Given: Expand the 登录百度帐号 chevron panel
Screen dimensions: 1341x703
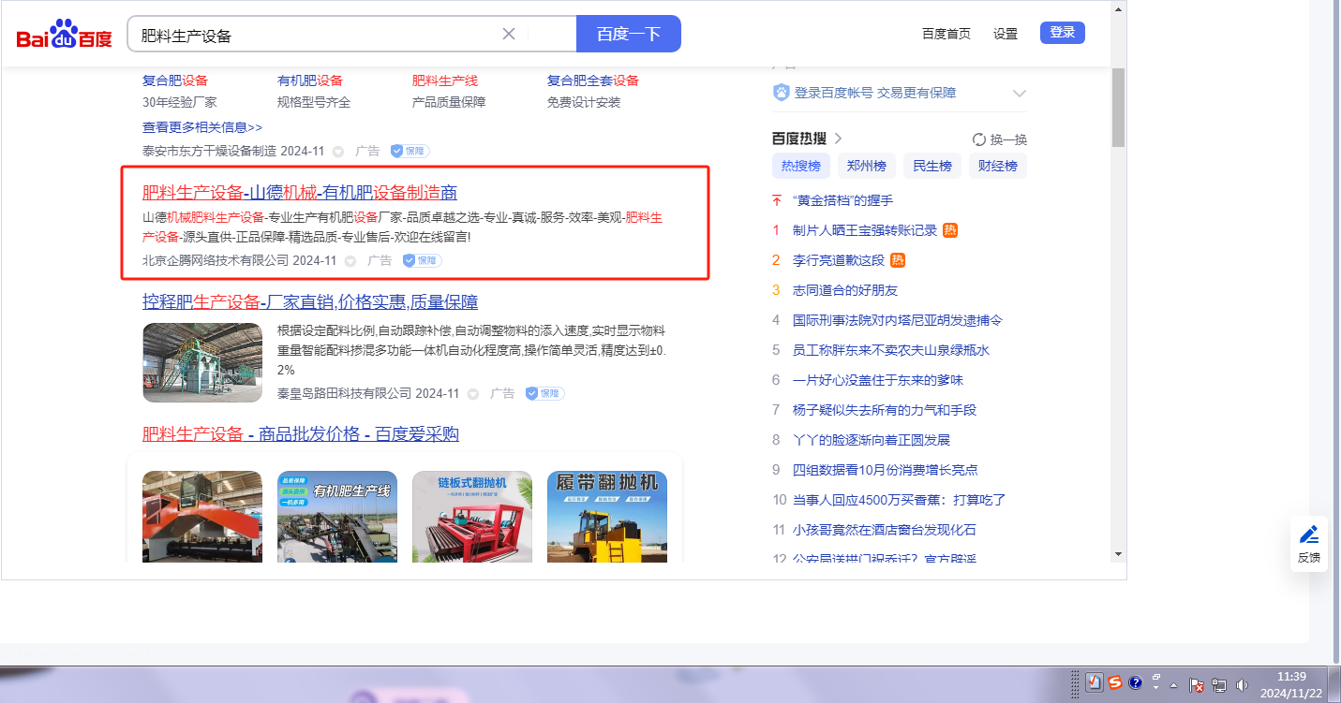Looking at the screenshot, I should [x=1020, y=93].
